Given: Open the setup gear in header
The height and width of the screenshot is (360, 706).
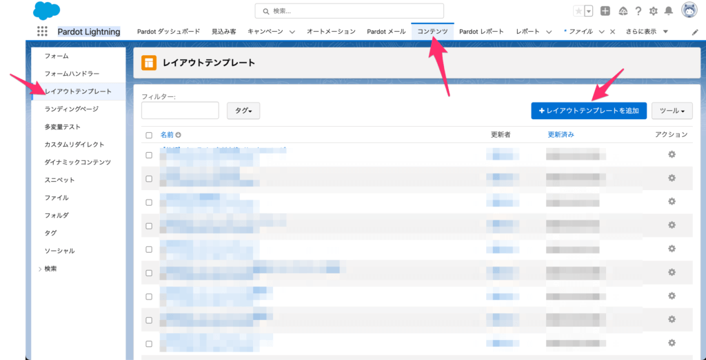Looking at the screenshot, I should [x=653, y=11].
